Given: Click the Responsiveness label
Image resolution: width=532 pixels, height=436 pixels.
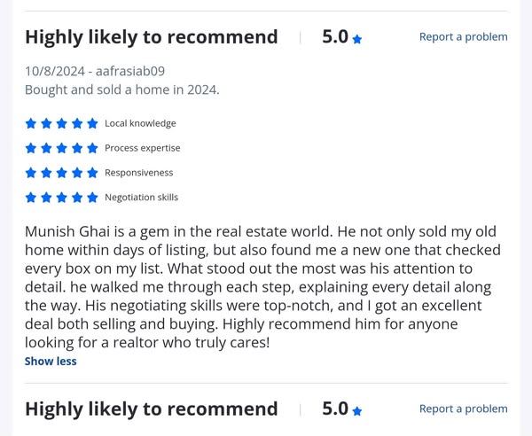Looking at the screenshot, I should pos(138,173).
